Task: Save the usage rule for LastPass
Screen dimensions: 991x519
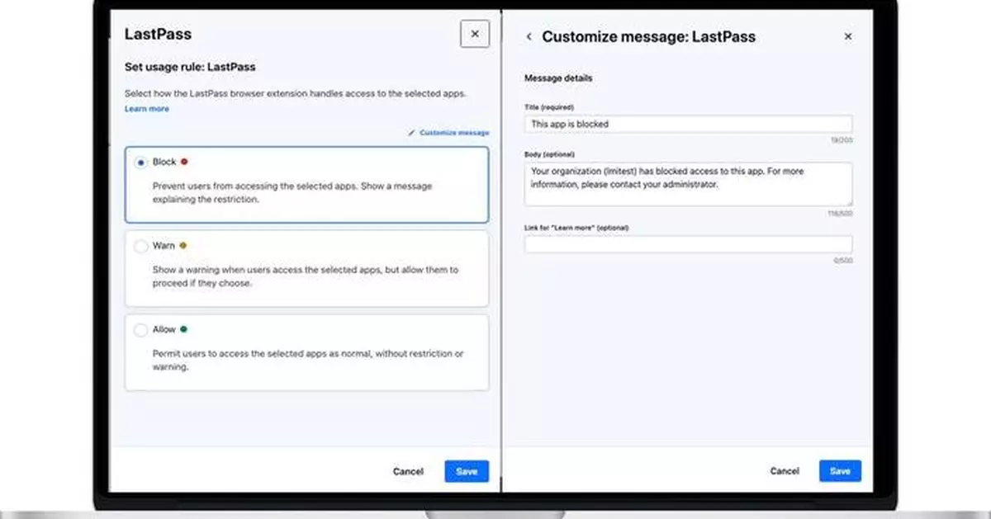Action: (466, 471)
